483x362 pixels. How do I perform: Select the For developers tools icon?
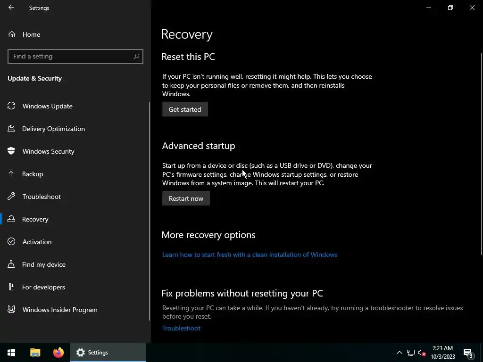tap(11, 287)
